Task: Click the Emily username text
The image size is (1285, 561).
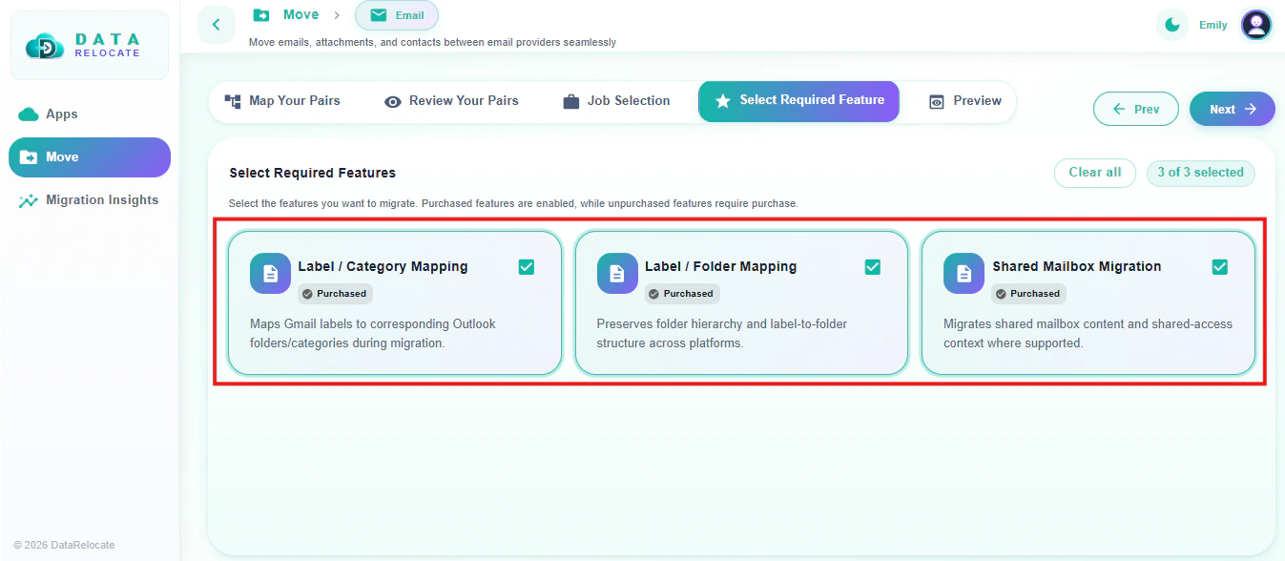Action: tap(1213, 25)
